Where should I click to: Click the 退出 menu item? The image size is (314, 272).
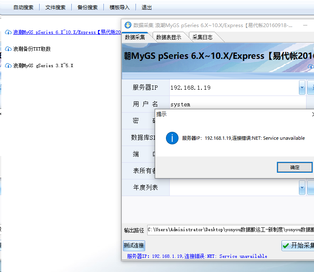[x=147, y=8]
